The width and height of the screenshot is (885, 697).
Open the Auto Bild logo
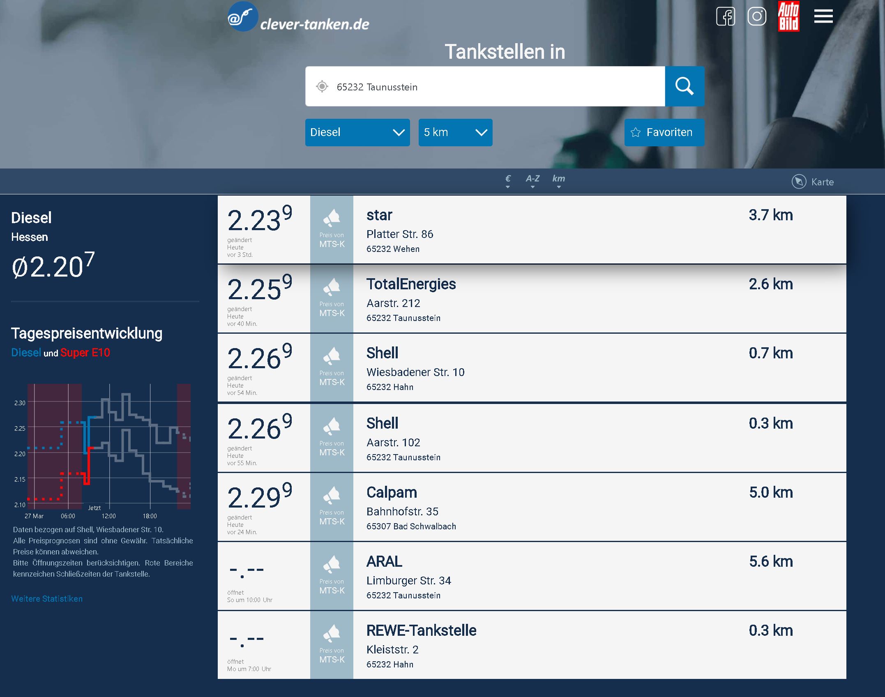coord(788,16)
